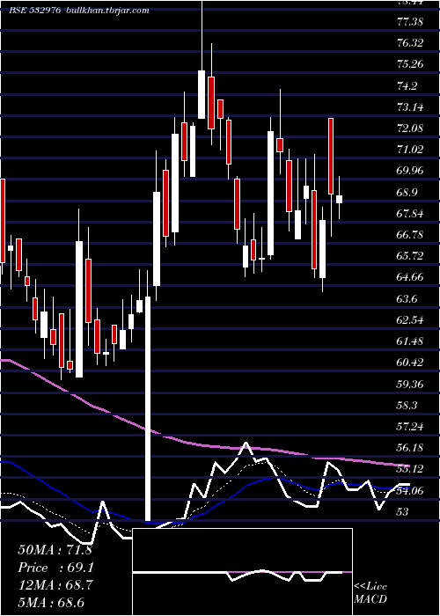Click the Price : 69.1 legend entry

point(55,568)
